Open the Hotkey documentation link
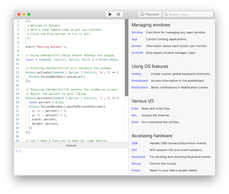This screenshot has width=229, height=194. pos(137,74)
